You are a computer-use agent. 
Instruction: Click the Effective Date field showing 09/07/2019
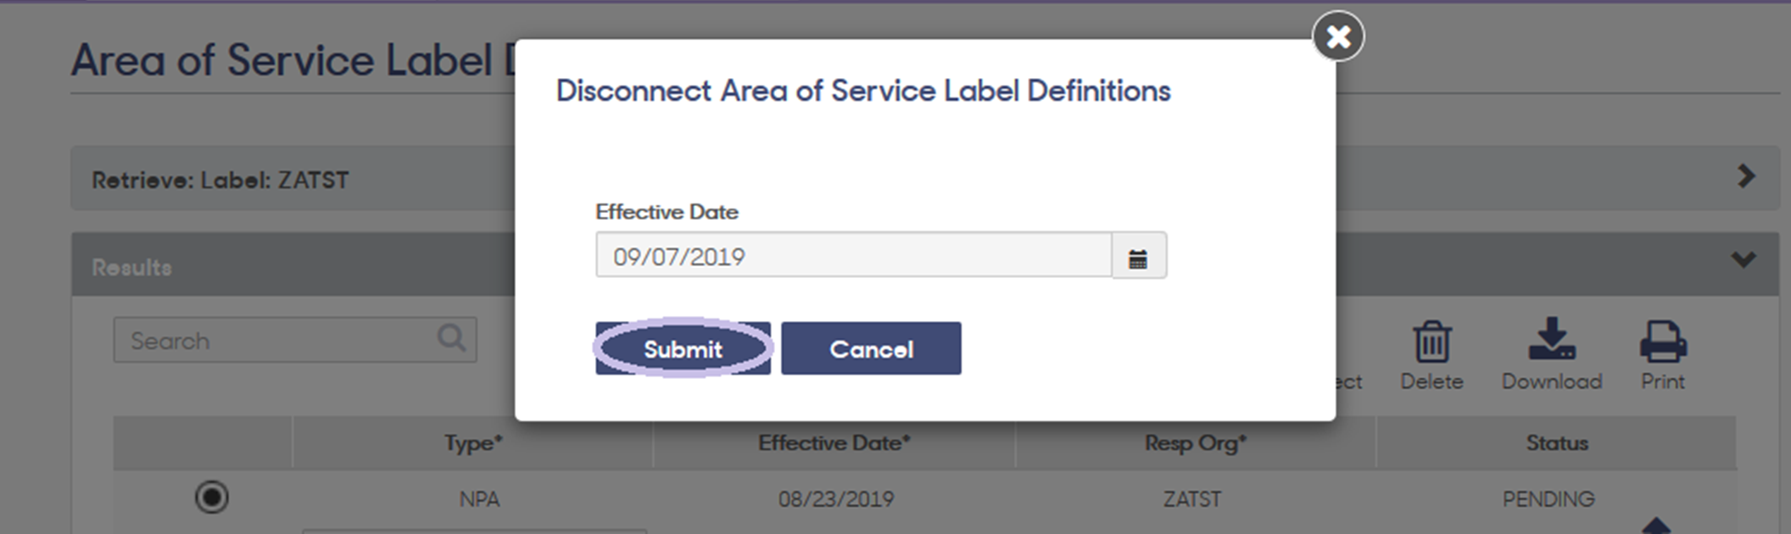854,255
